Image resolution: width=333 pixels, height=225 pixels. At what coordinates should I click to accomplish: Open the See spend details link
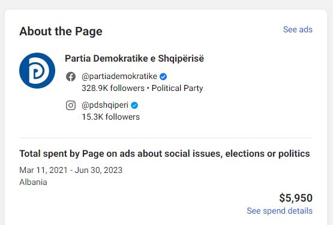(280, 211)
